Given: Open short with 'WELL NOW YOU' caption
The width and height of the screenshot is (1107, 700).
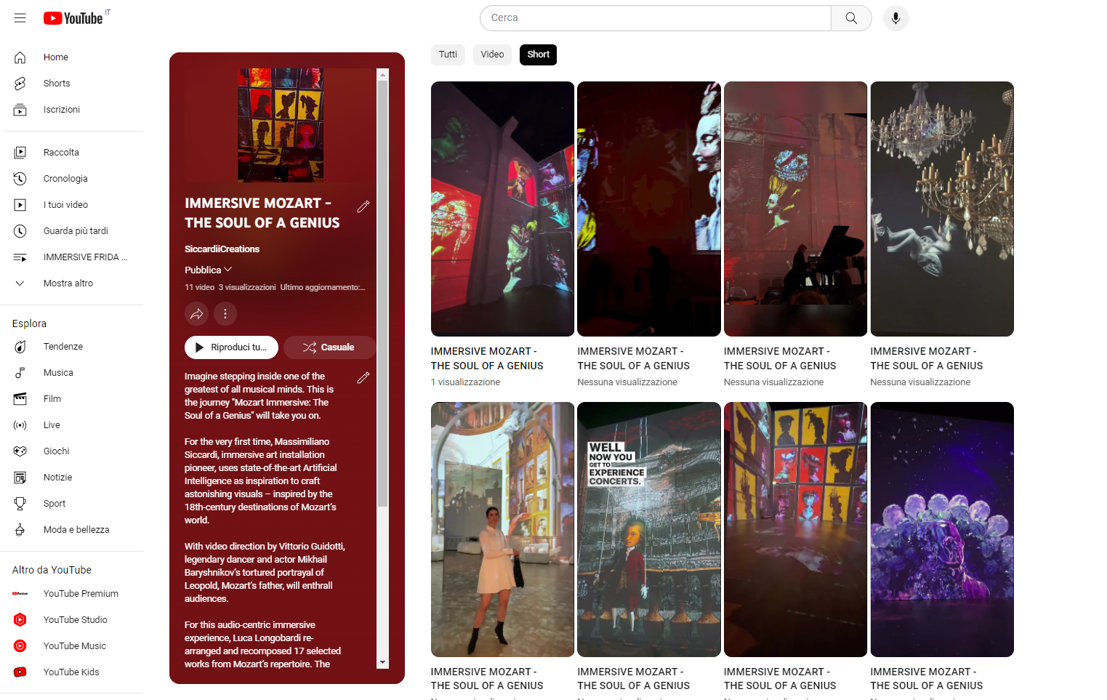Looking at the screenshot, I should tap(649, 529).
